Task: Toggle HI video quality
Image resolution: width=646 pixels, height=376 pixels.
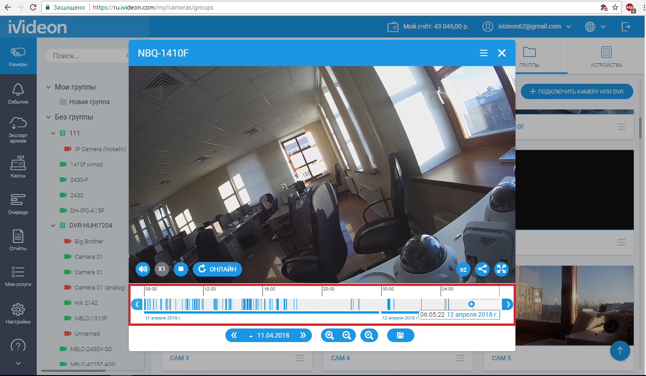Action: (463, 269)
